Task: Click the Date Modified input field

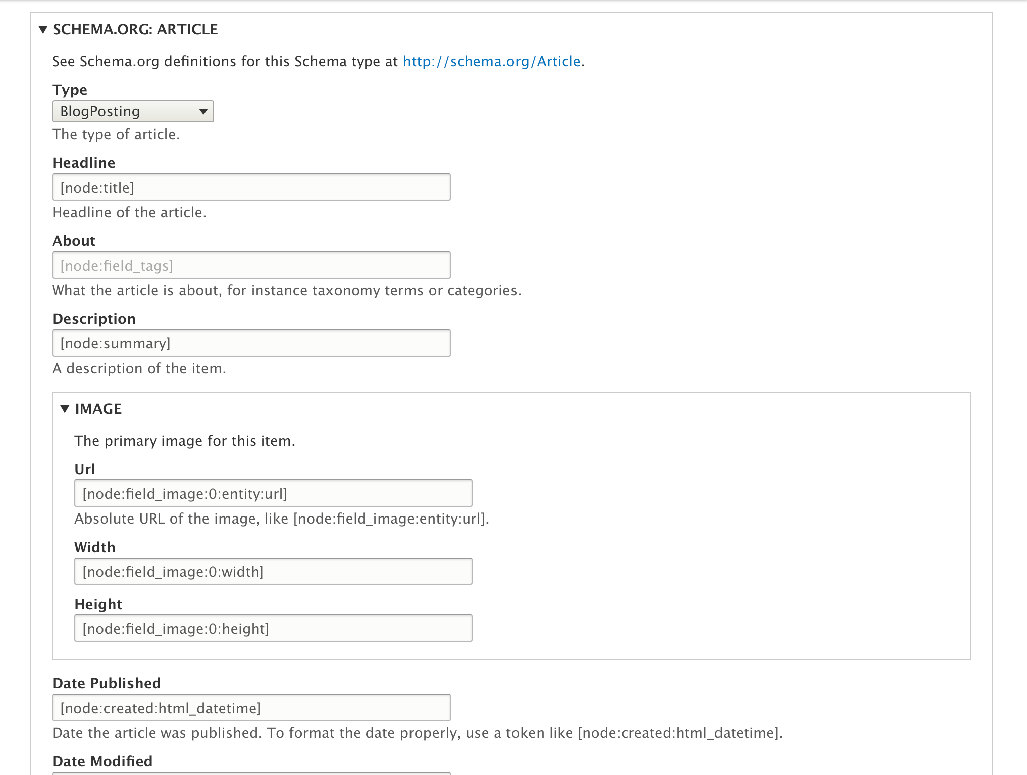Action: 251,773
